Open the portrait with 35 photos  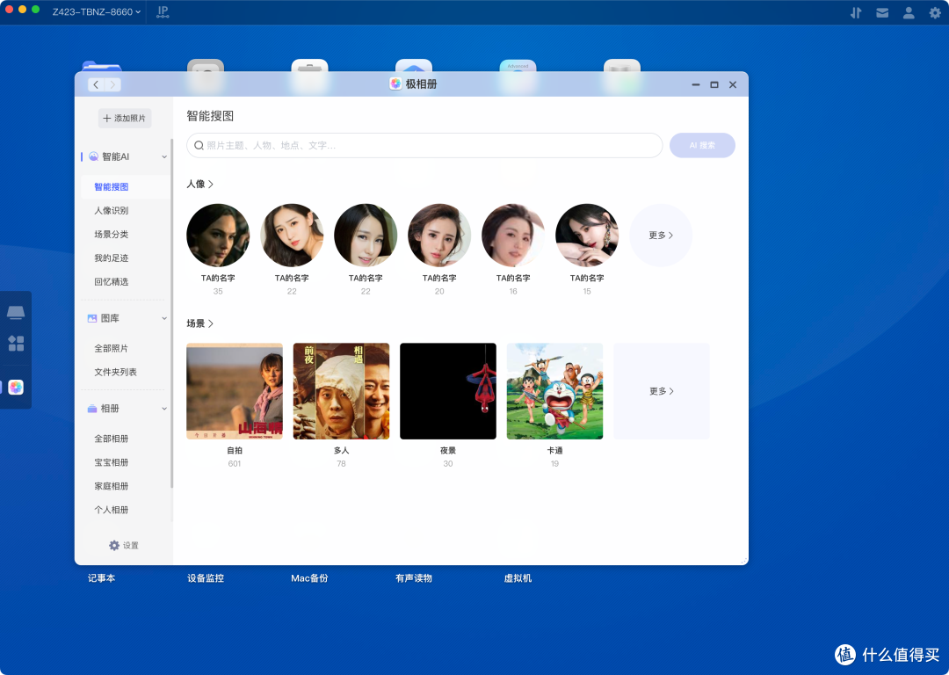[218, 236]
